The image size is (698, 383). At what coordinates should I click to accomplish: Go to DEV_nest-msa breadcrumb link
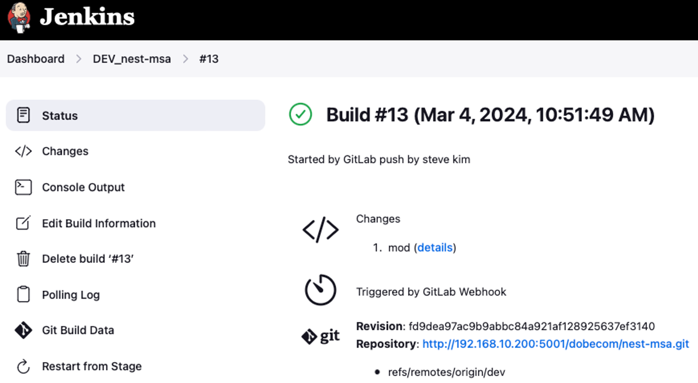click(132, 59)
